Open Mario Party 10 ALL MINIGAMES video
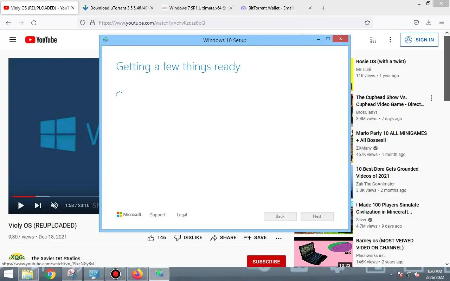The height and width of the screenshot is (281, 450). tap(391, 137)
